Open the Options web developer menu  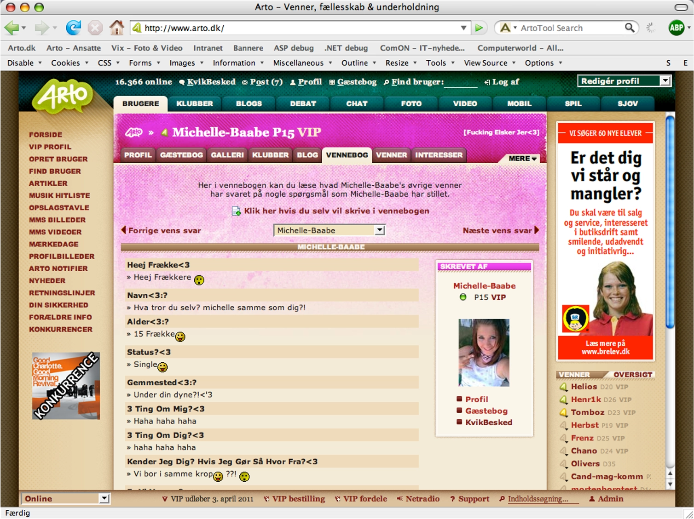tap(544, 63)
